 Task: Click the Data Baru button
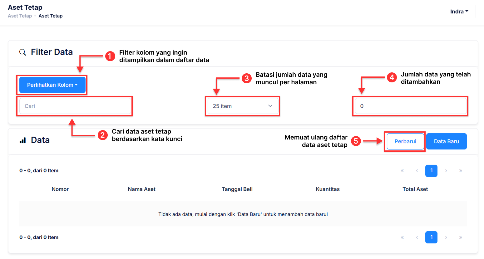[446, 141]
